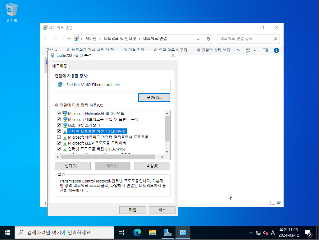Image resolution: width=319 pixels, height=240 pixels.
Task: Click the clock showing 오전 11:25
Action: click(289, 232)
